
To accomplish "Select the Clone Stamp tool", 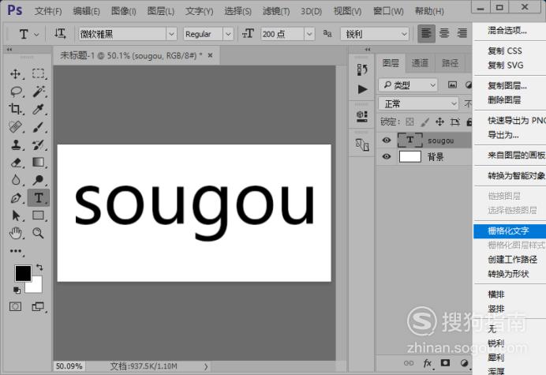I will tap(16, 144).
